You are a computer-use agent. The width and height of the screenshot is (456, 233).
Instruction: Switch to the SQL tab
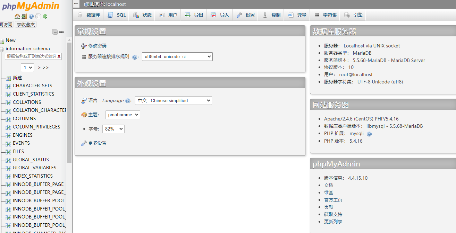tap(117, 15)
